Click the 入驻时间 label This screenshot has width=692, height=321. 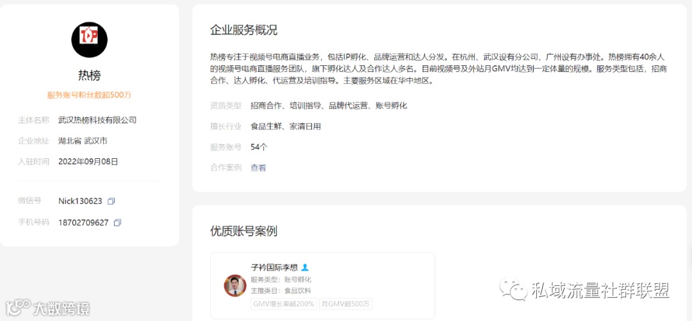33,161
